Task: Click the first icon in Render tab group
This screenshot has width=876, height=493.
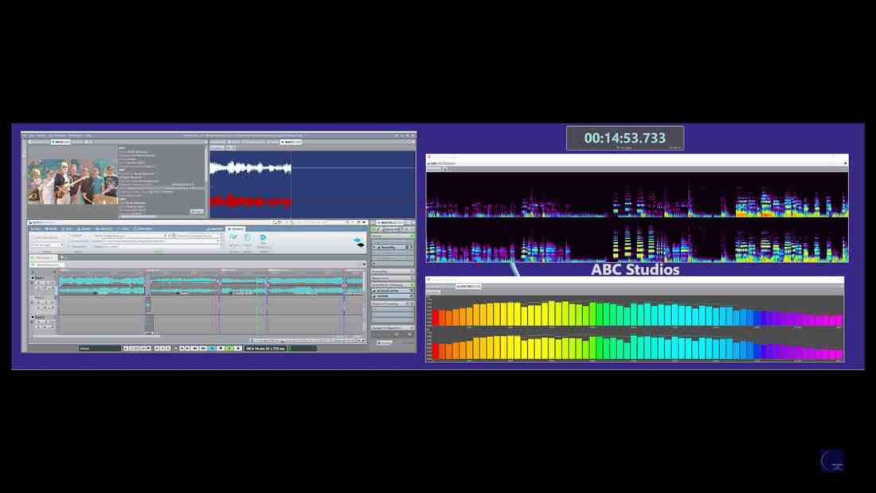Action: (233, 238)
